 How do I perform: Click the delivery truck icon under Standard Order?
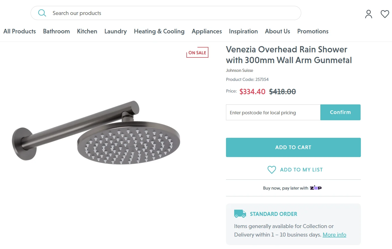click(x=240, y=214)
